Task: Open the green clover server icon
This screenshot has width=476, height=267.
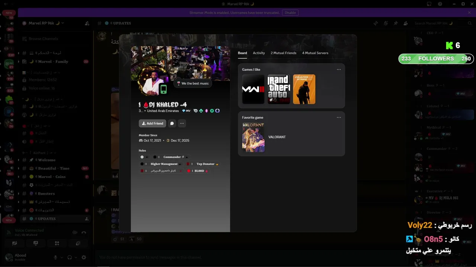Action: (x=9, y=99)
